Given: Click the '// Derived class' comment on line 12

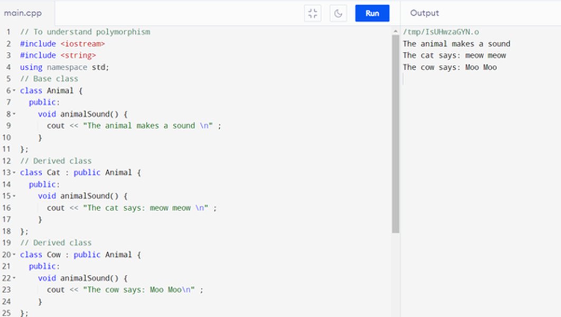Looking at the screenshot, I should [x=56, y=161].
